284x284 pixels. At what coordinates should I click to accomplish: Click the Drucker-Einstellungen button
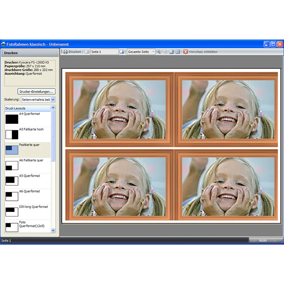[36, 92]
